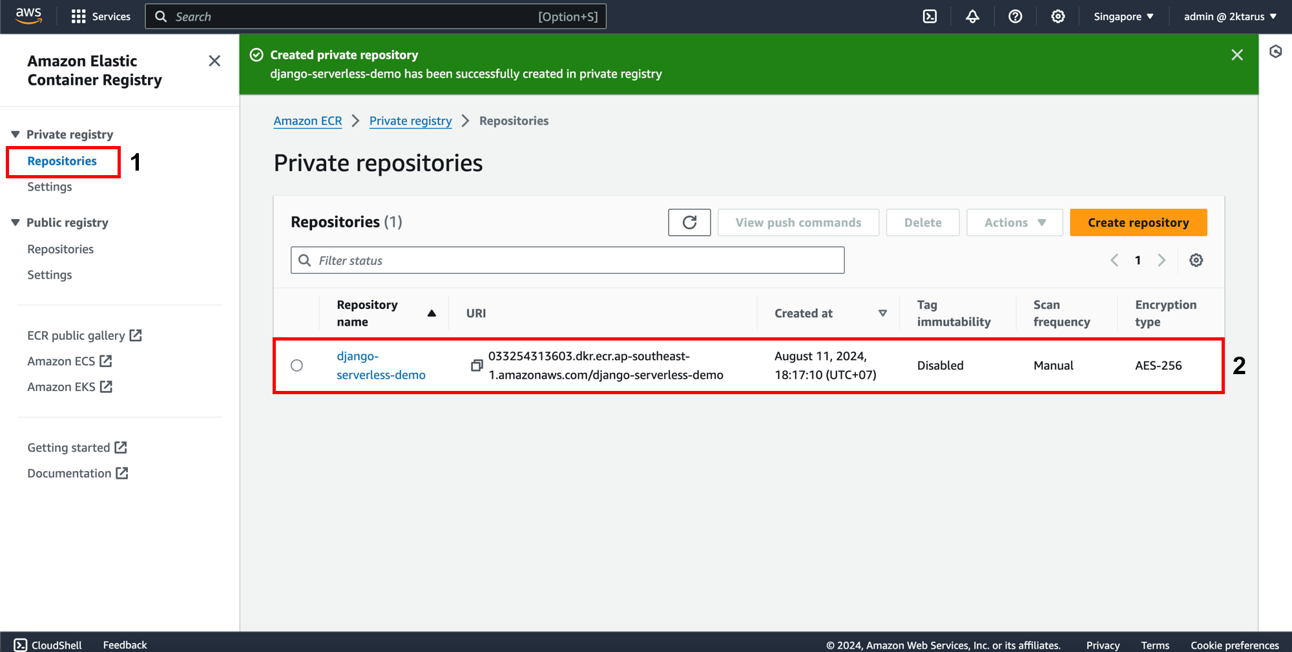Click the Disabled tag immutability value
The height and width of the screenshot is (652, 1292).
pos(940,366)
